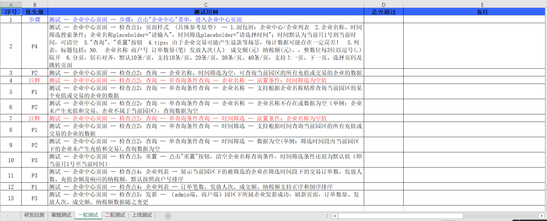Click the 是否通过 header cell
The height and width of the screenshot is (221, 547).
(x=384, y=12)
